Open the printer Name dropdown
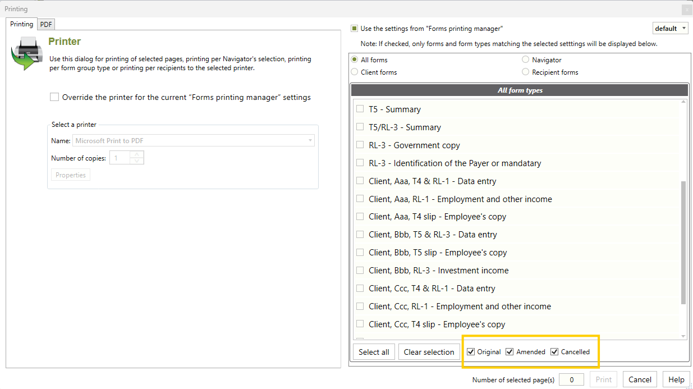 point(309,141)
